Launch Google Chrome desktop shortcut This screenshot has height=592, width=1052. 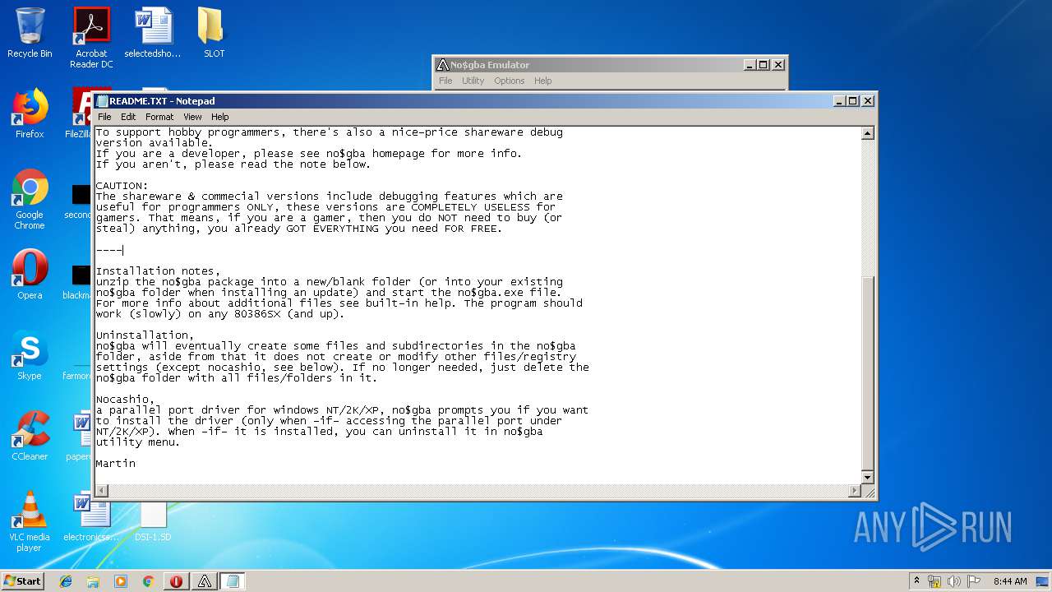(x=30, y=199)
